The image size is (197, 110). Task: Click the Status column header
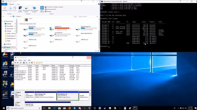(x=55, y=66)
